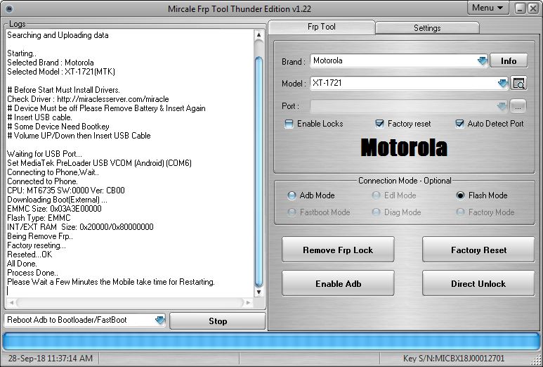Click the log line 'Selected Model : XT-1721(MTK)'
This screenshot has height=367, width=543.
coord(61,72)
